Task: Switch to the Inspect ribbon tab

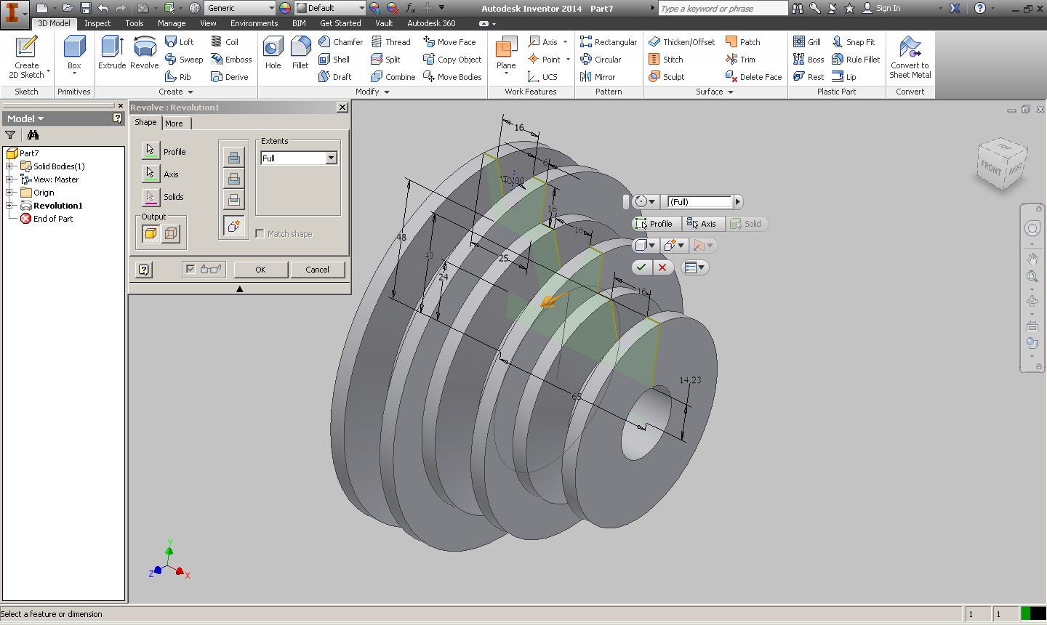Action: [97, 23]
